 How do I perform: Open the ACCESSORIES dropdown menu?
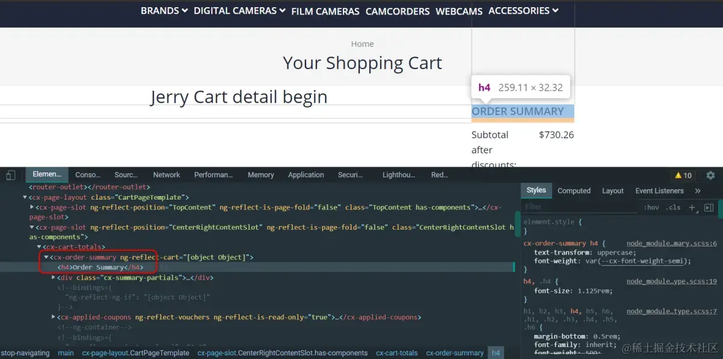tap(524, 11)
